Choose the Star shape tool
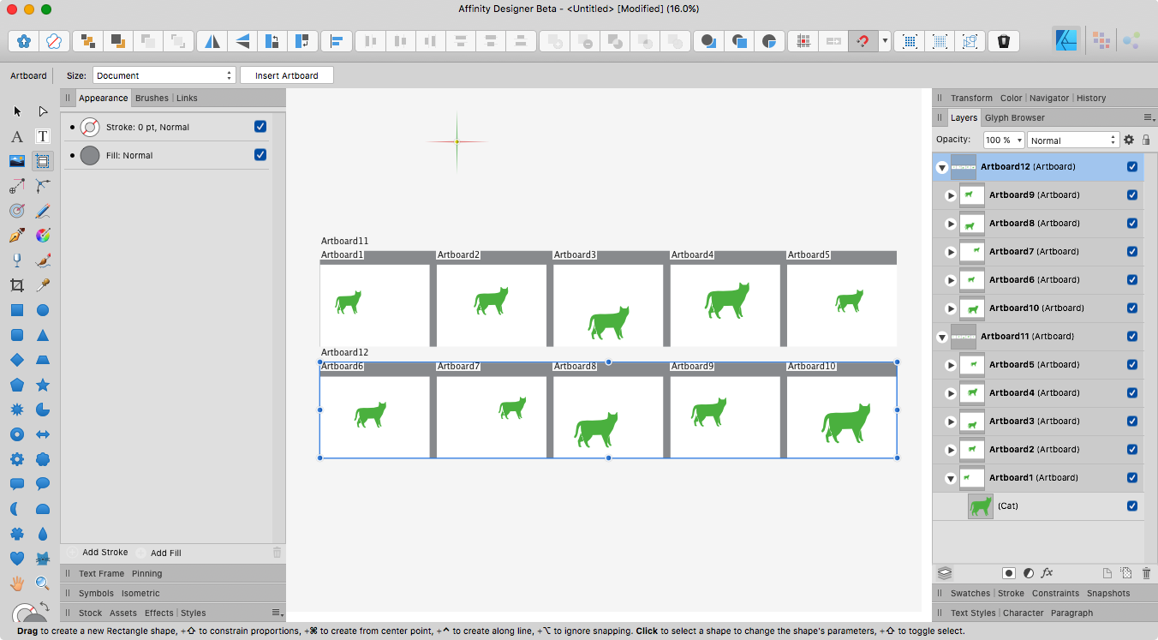The image size is (1158, 640). coord(42,385)
